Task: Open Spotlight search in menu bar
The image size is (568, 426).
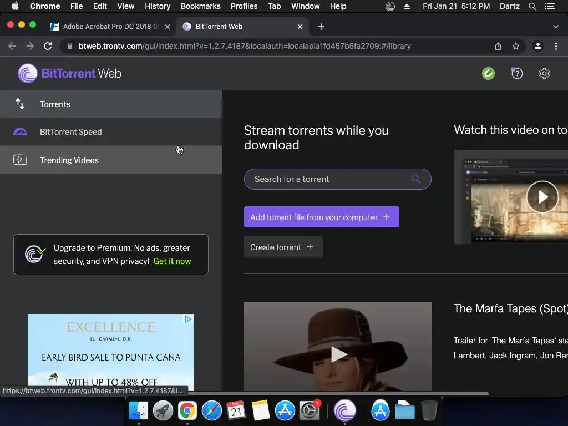Action: point(532,6)
